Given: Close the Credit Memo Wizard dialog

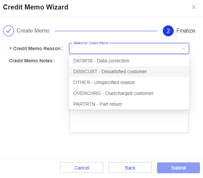Looking at the screenshot, I should pos(194,7).
